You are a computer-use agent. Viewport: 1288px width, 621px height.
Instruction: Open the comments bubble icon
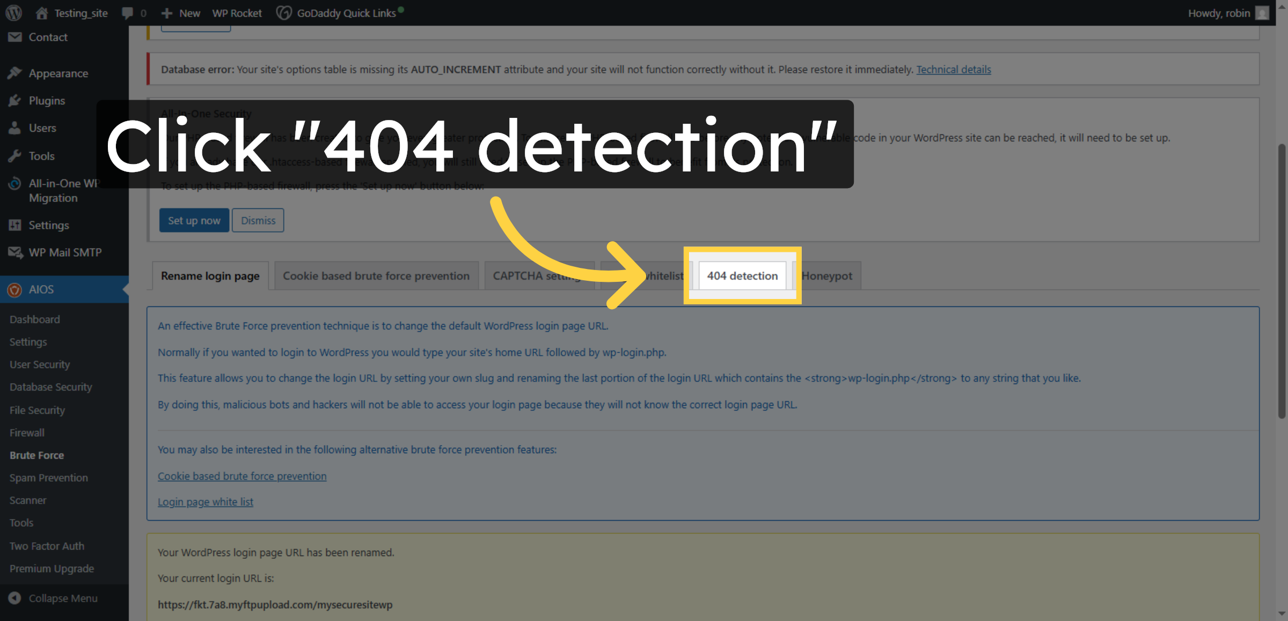click(128, 13)
